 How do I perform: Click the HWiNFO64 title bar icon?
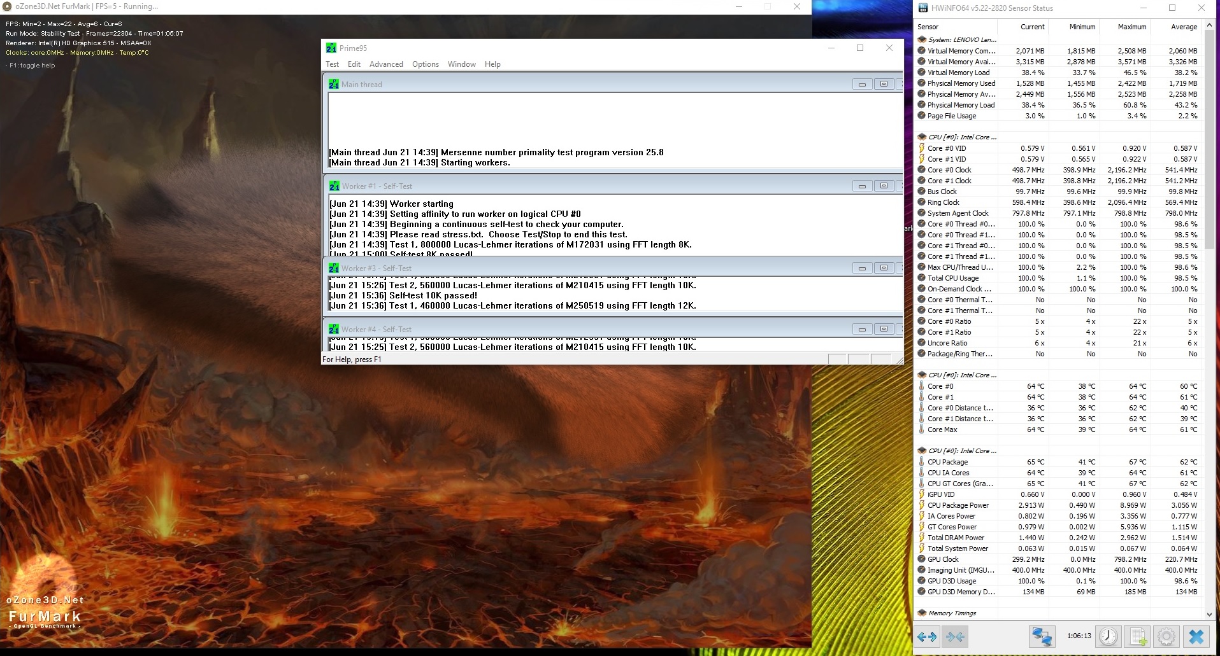click(922, 8)
